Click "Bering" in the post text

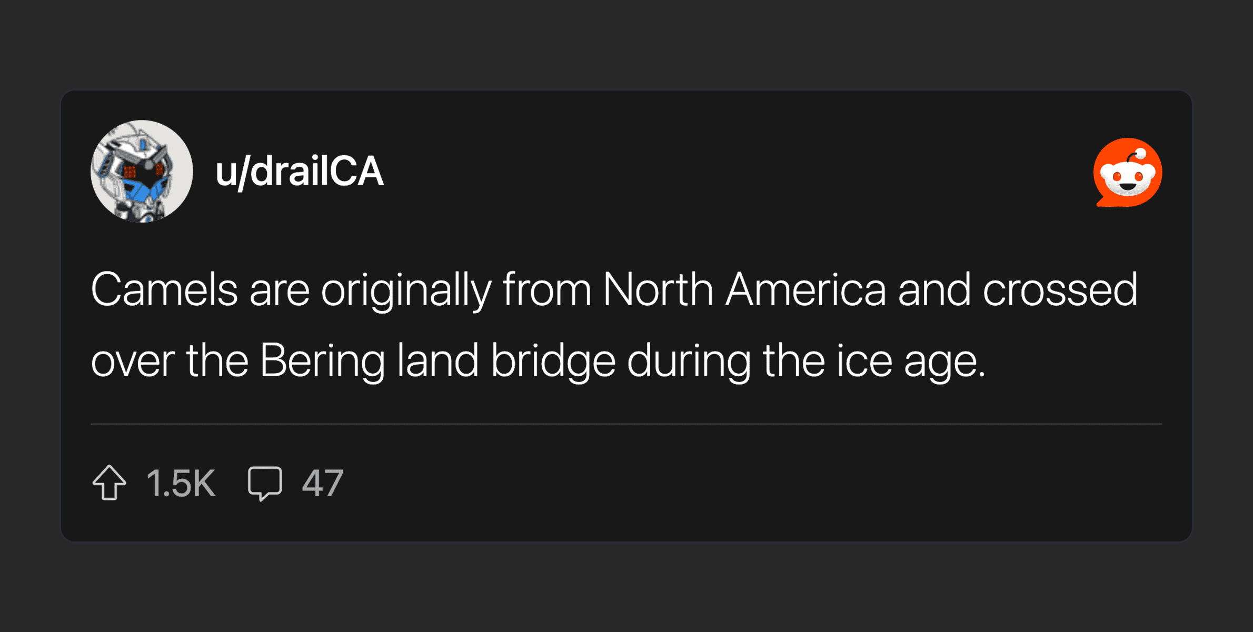[x=322, y=362]
